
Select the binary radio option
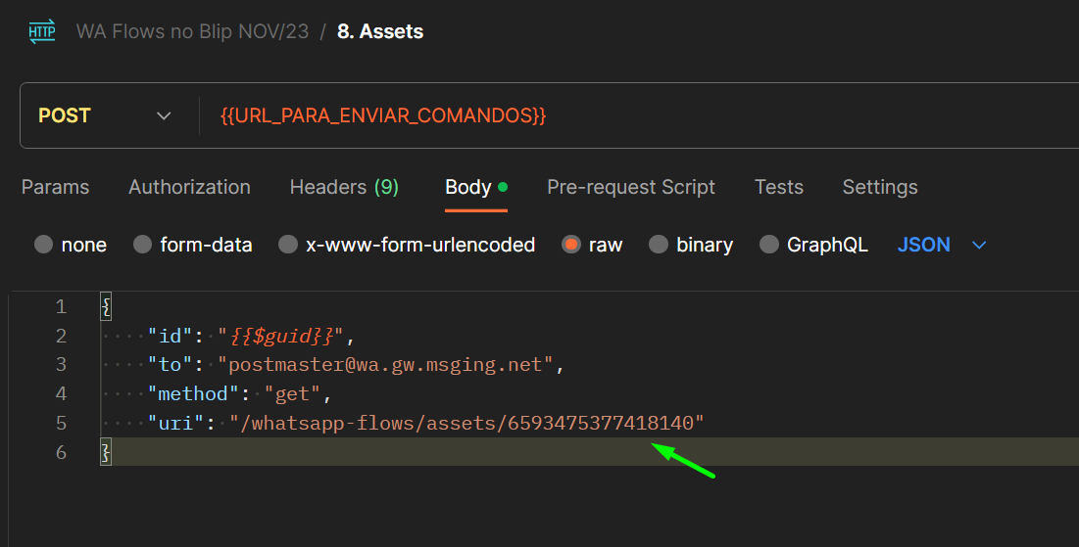point(659,245)
